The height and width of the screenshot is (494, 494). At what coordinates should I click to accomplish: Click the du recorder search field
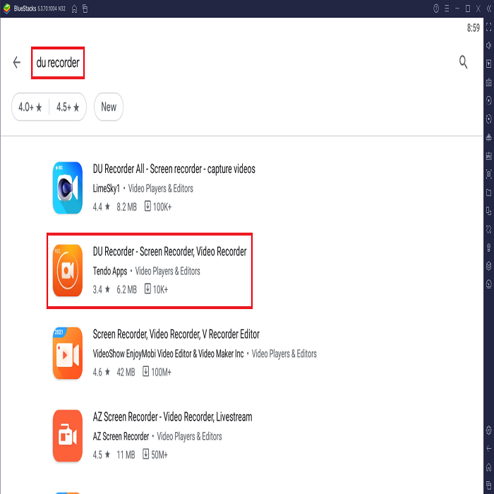point(58,63)
